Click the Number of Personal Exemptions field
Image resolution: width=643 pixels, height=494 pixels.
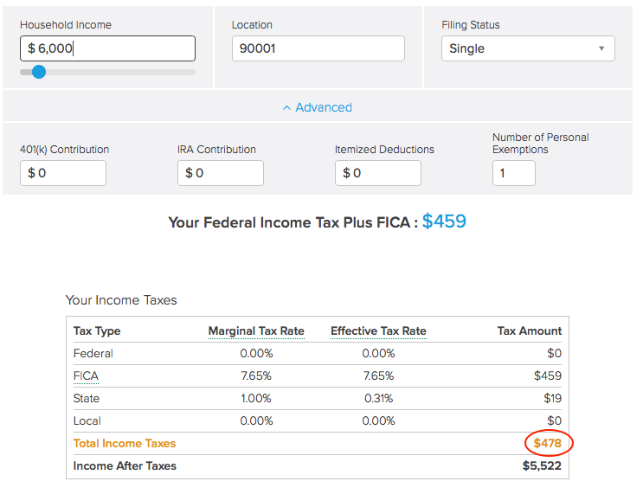tap(514, 173)
